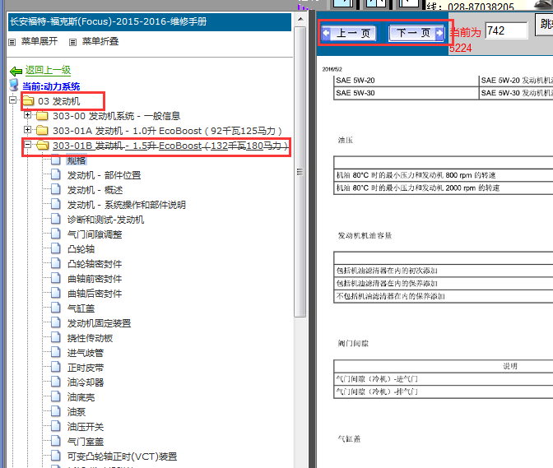Open the 气缸盖 tree page

tap(81, 308)
